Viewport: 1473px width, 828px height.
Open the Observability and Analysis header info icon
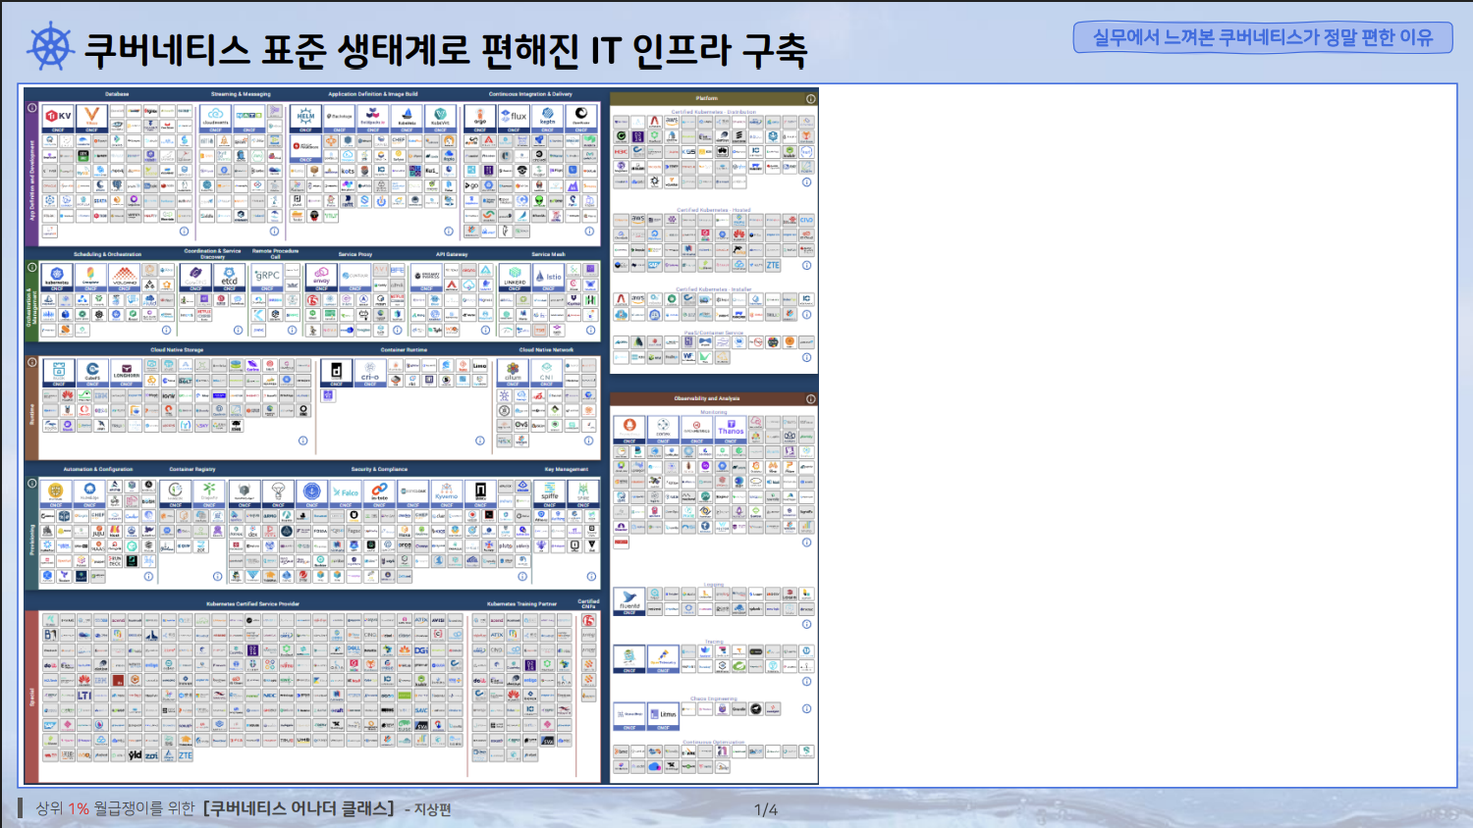[811, 399]
